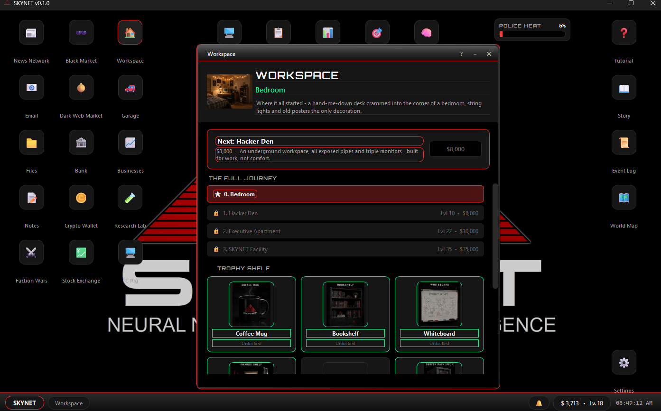Click the $8,000 upgrade button
This screenshot has width=661, height=411.
coord(456,149)
